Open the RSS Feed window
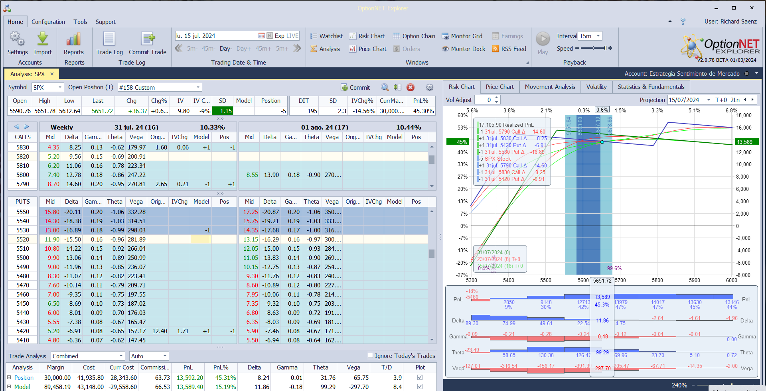Viewport: 766px width, 391px height. [x=509, y=49]
